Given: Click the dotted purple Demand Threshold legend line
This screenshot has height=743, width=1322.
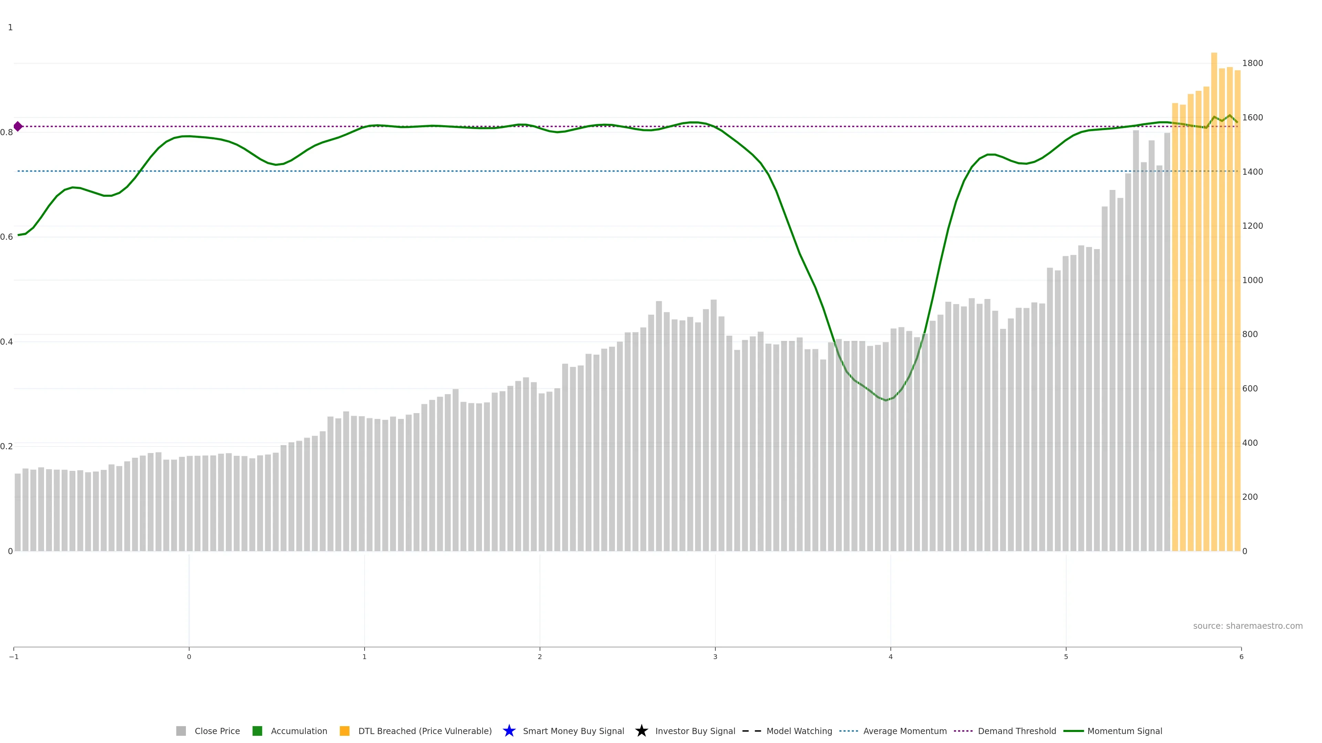Looking at the screenshot, I should click(x=963, y=731).
